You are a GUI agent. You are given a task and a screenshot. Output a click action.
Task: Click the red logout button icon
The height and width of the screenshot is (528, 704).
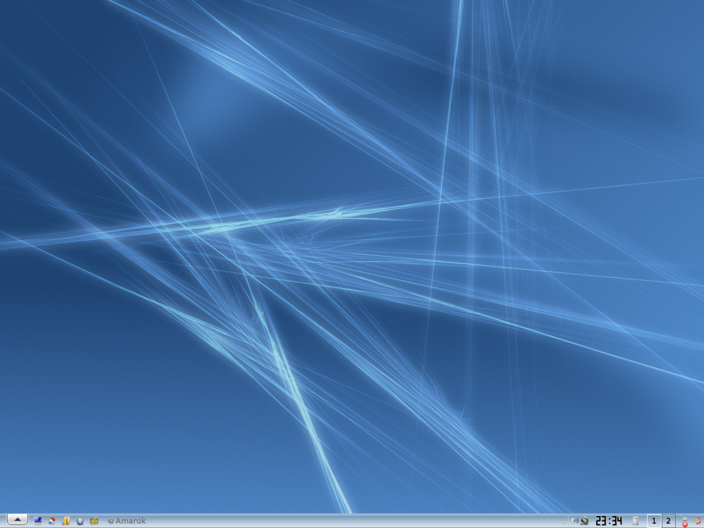click(685, 524)
